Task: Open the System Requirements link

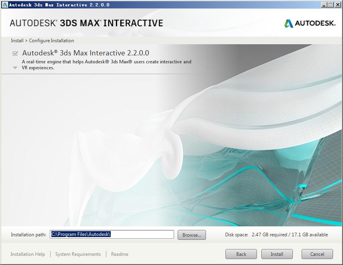Action: click(78, 254)
